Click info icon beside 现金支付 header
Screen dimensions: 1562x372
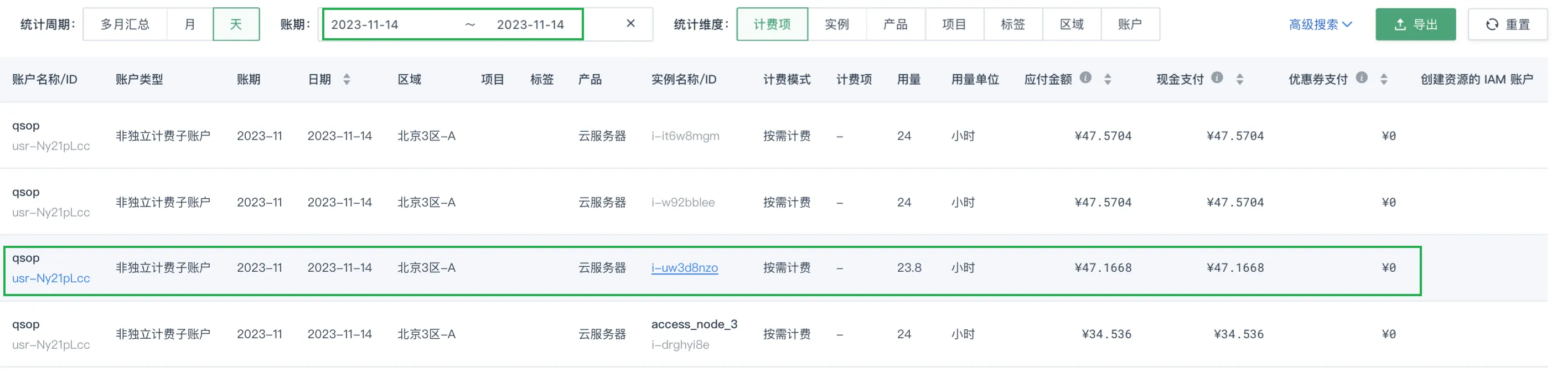pos(1217,77)
